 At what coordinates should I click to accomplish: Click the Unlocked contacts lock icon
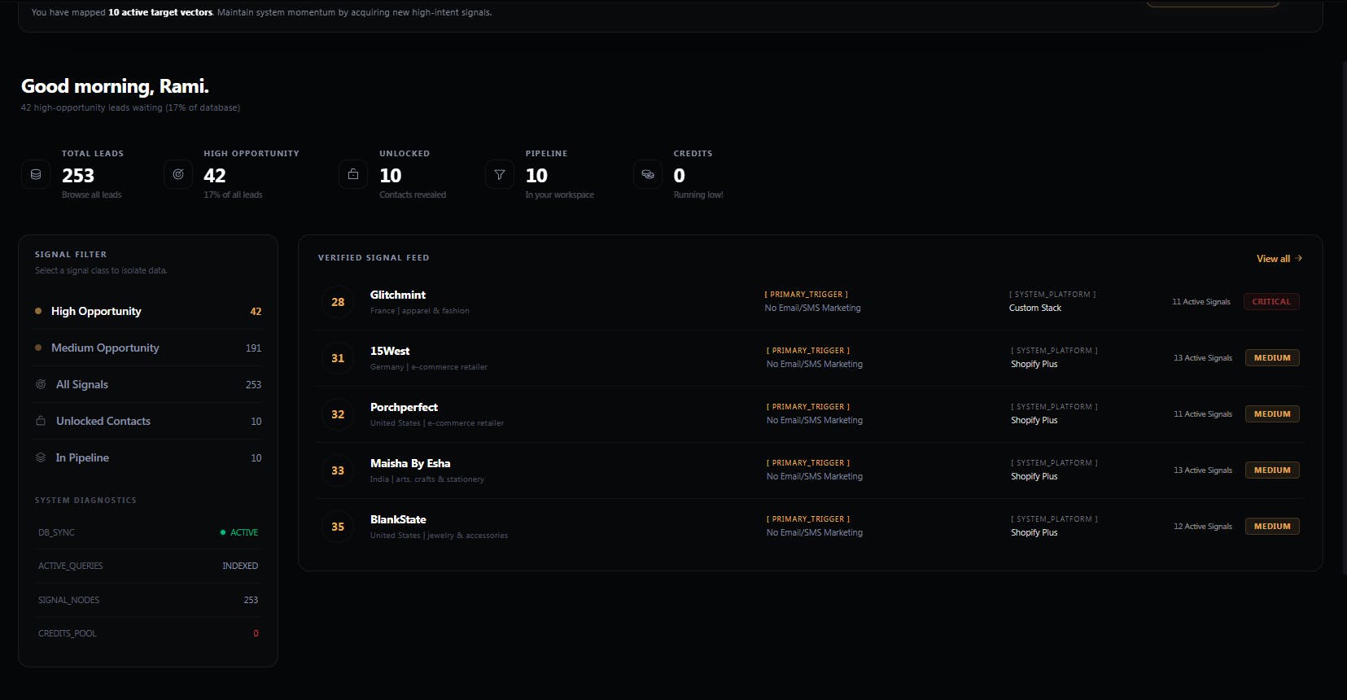click(353, 174)
